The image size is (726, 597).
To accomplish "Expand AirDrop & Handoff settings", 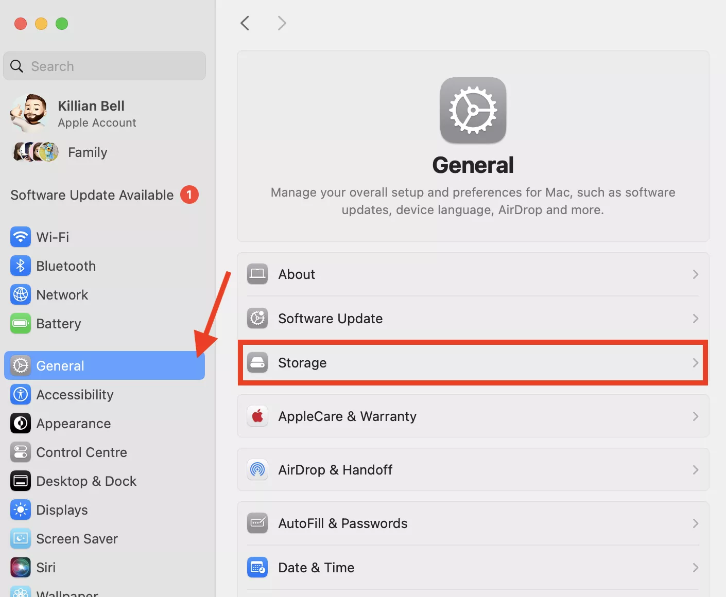I will (473, 469).
